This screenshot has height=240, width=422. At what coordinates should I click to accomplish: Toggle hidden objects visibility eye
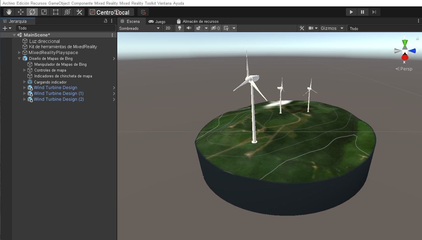216,28
